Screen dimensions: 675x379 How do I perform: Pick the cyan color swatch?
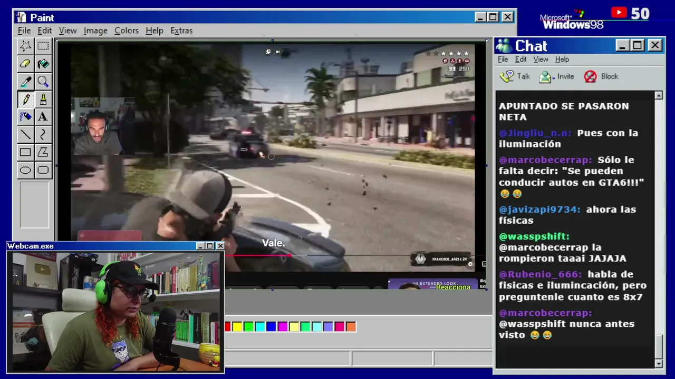(260, 327)
